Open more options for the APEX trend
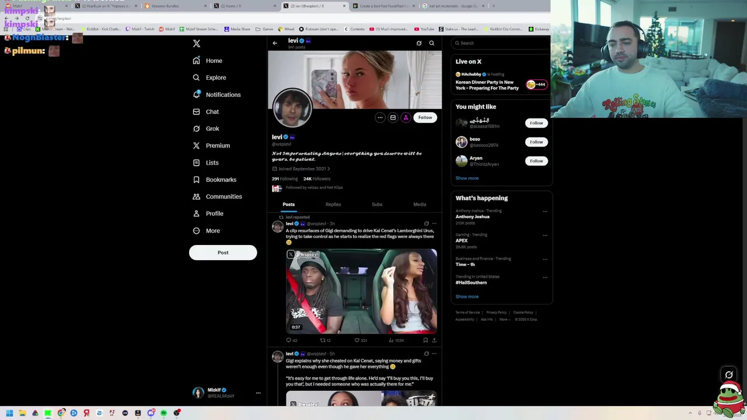Viewport: 747px width, 420px height. point(545,236)
